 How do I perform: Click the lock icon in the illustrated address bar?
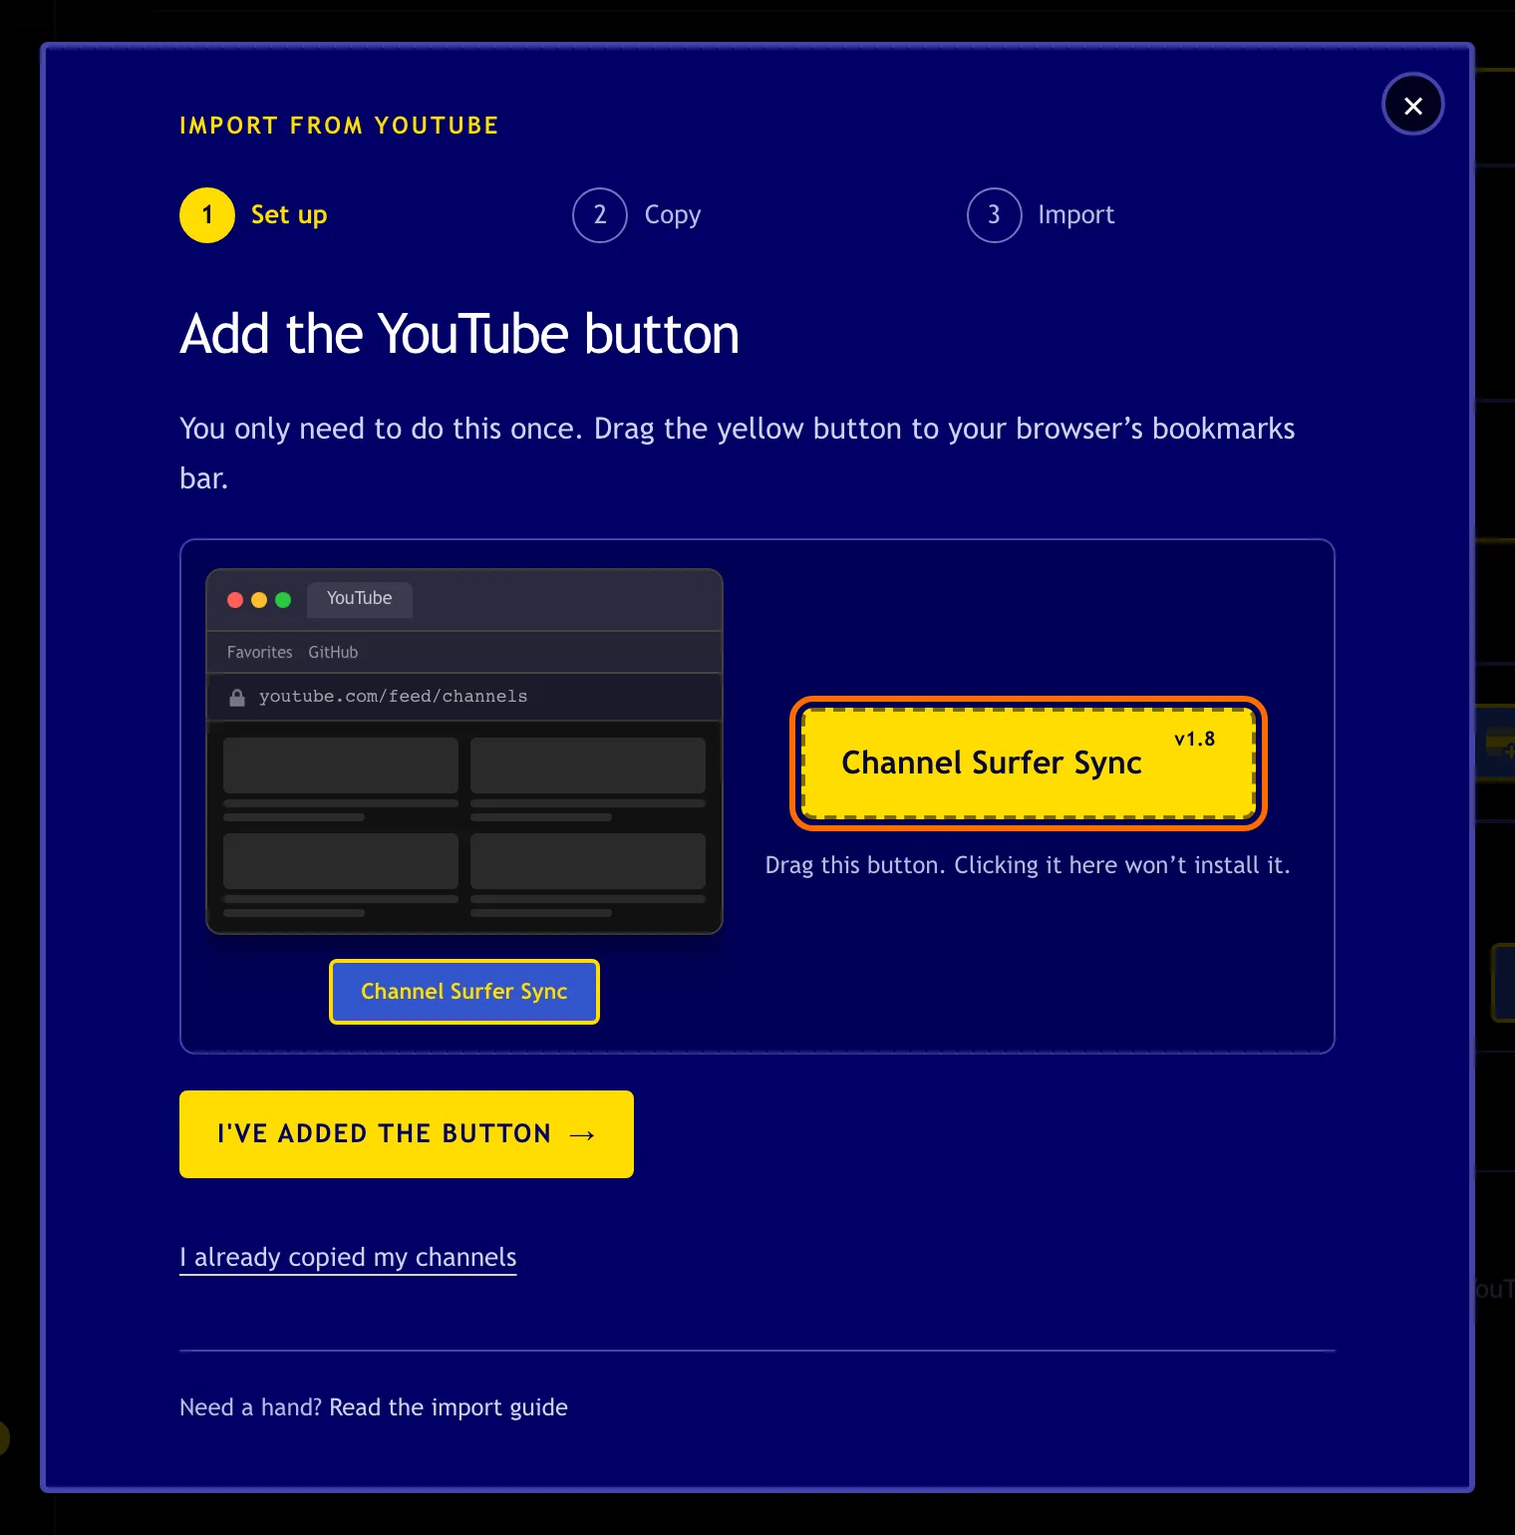coord(237,698)
